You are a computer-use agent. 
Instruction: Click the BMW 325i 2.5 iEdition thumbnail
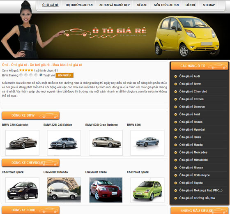point(64,143)
